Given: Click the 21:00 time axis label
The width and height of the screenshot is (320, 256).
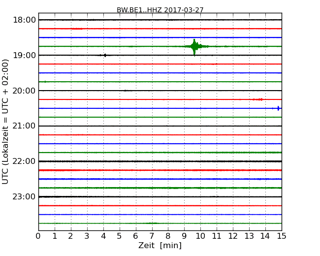Looking at the screenshot, I should coord(24,126).
